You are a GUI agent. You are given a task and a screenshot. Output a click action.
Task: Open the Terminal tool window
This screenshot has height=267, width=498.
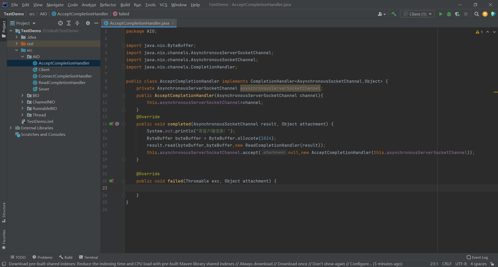coord(88,257)
